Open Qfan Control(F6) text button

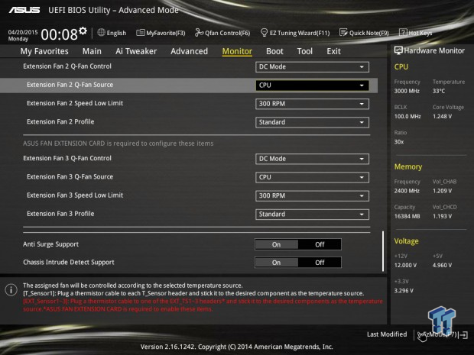[228, 33]
